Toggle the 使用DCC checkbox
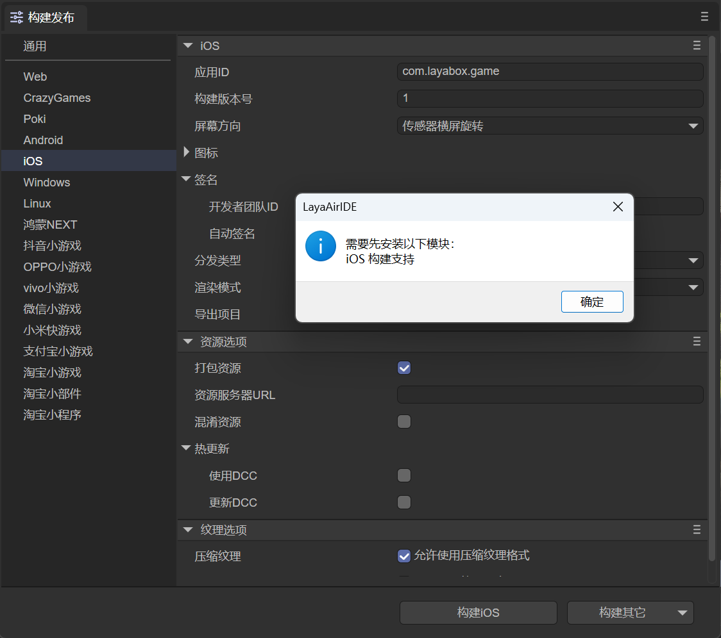The image size is (721, 638). click(x=404, y=475)
